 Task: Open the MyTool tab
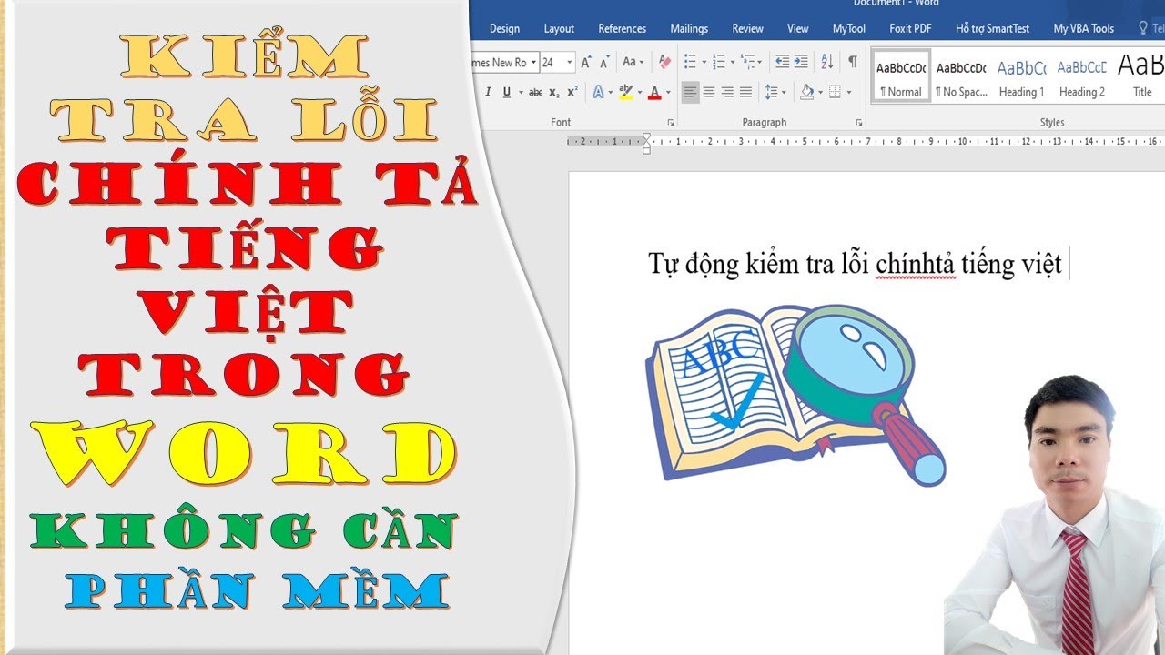(x=849, y=28)
